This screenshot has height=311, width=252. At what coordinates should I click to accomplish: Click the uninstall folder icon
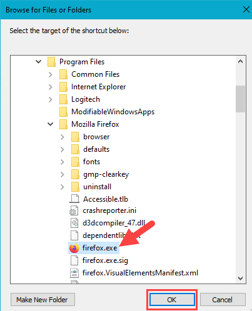75,187
